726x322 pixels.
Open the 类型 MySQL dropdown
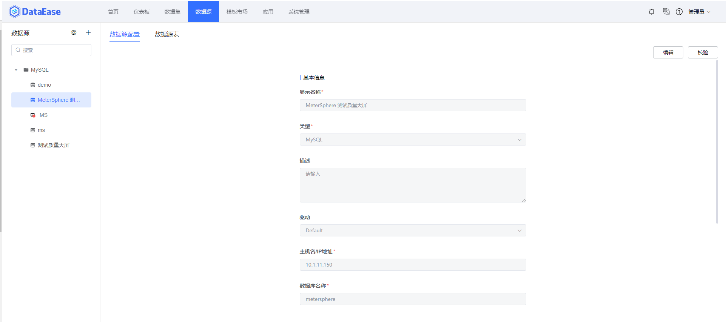coord(413,140)
